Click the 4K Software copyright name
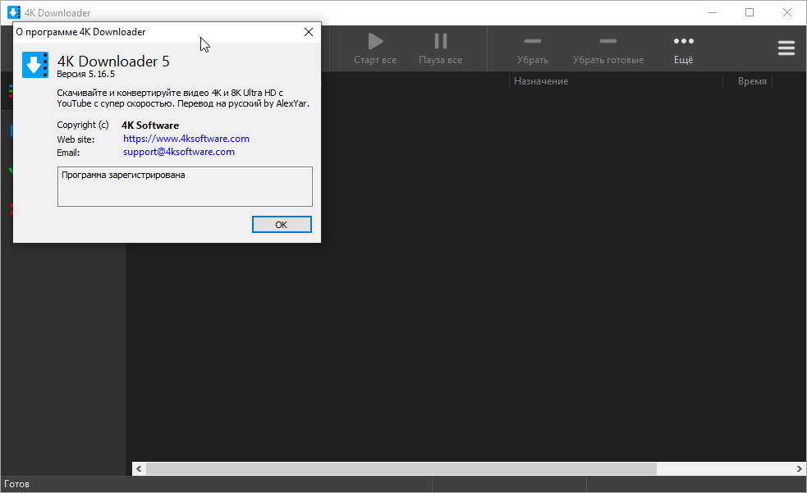Viewport: 807px width, 493px height. 150,125
